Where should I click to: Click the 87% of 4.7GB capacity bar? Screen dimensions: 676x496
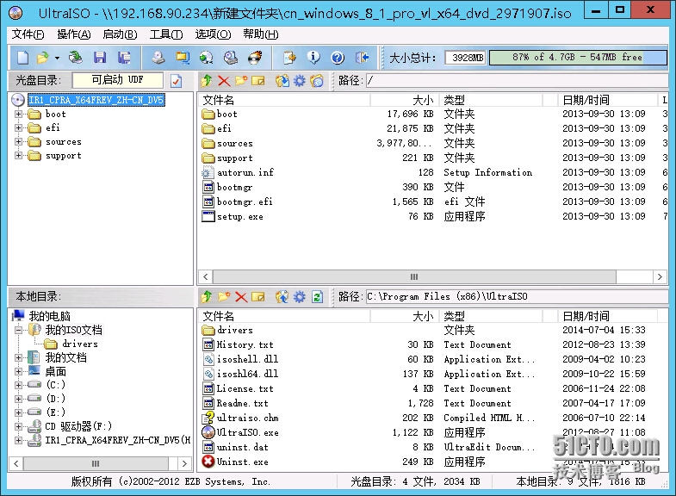click(x=578, y=58)
